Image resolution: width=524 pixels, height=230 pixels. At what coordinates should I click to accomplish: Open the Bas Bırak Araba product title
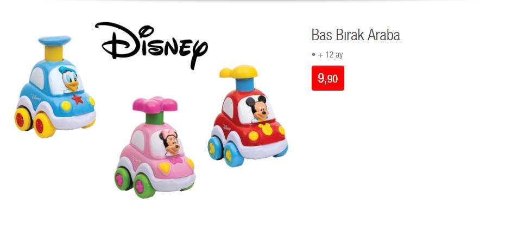tap(356, 35)
